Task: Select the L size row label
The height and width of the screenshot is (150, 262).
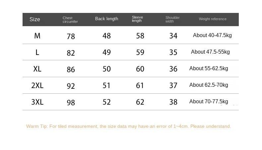Action: click(x=37, y=52)
